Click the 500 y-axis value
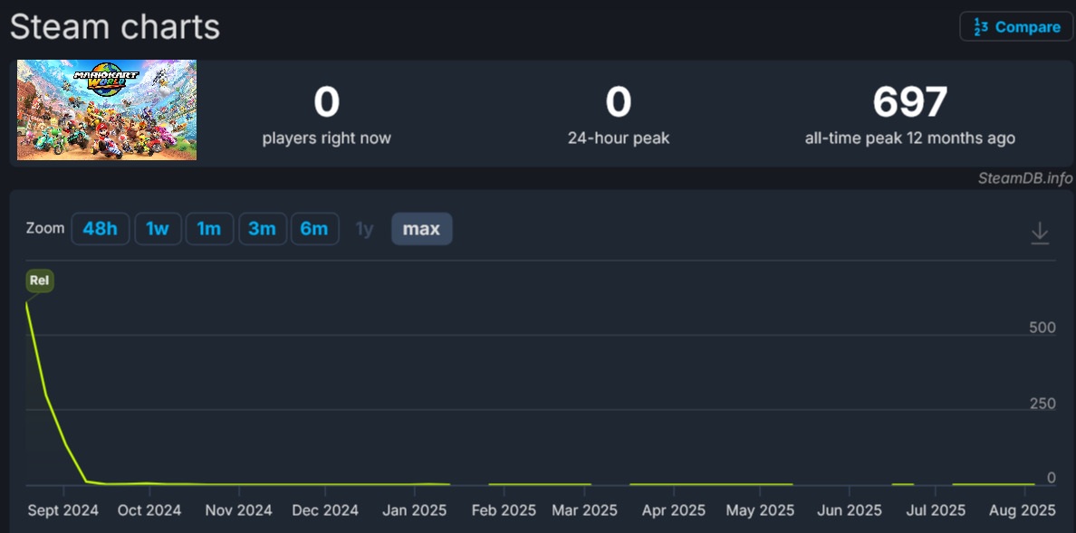Viewport: 1076px width, 533px height. click(x=1042, y=328)
